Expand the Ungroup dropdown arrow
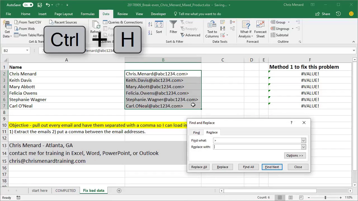 pos(293,29)
